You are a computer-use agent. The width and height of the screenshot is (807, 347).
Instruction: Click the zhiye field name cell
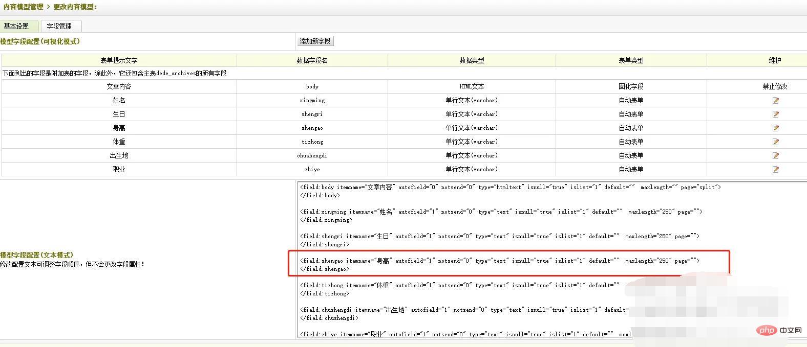[x=312, y=169]
